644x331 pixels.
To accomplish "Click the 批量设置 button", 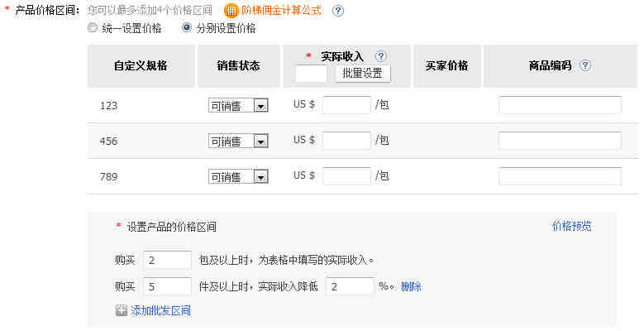I will click(363, 74).
